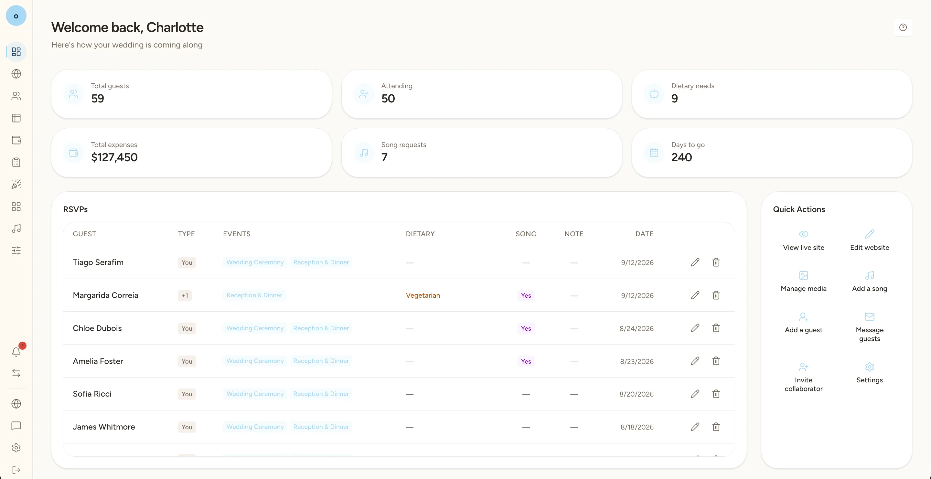Click the Add a song quick action

(870, 282)
